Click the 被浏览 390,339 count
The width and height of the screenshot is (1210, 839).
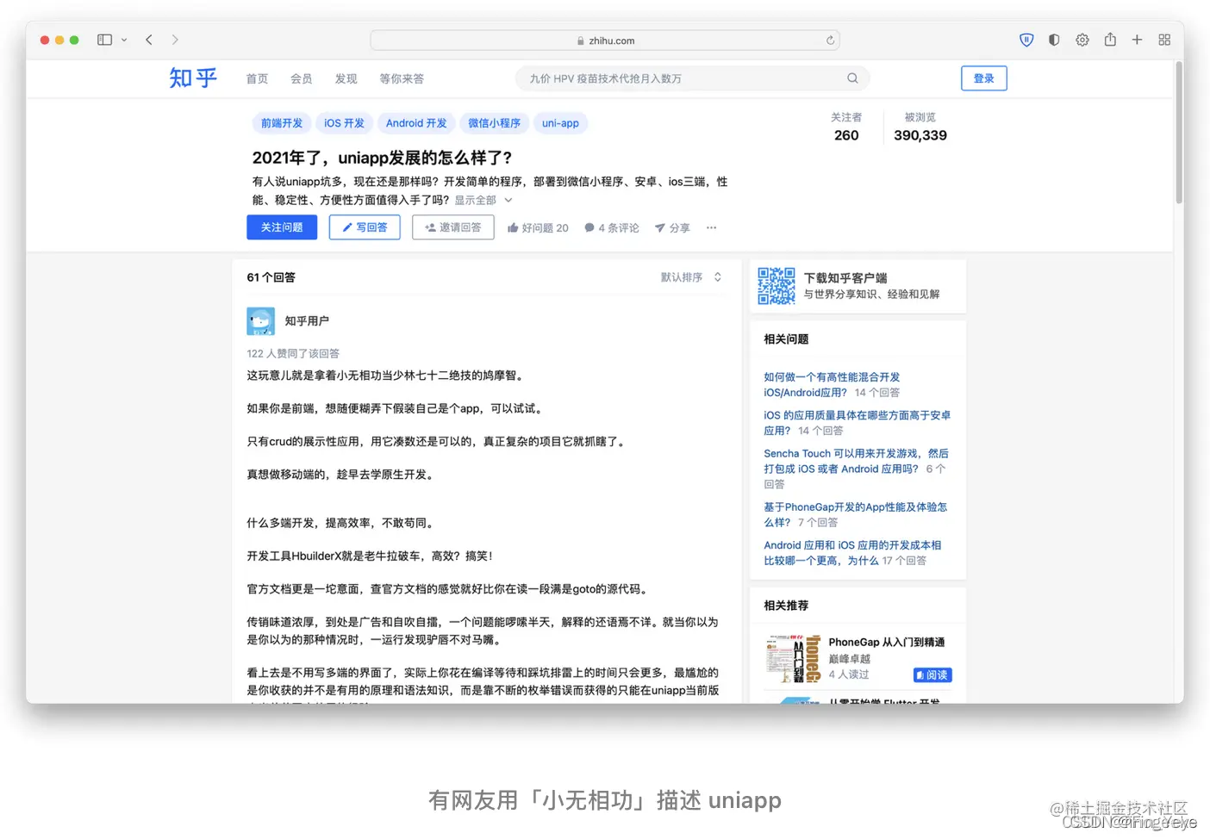tap(920, 127)
